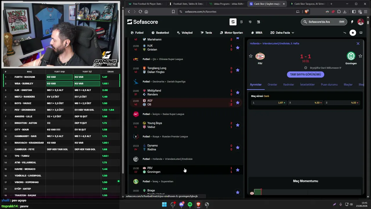Open Brave browser from the taskbar

pyautogui.click(x=198, y=204)
